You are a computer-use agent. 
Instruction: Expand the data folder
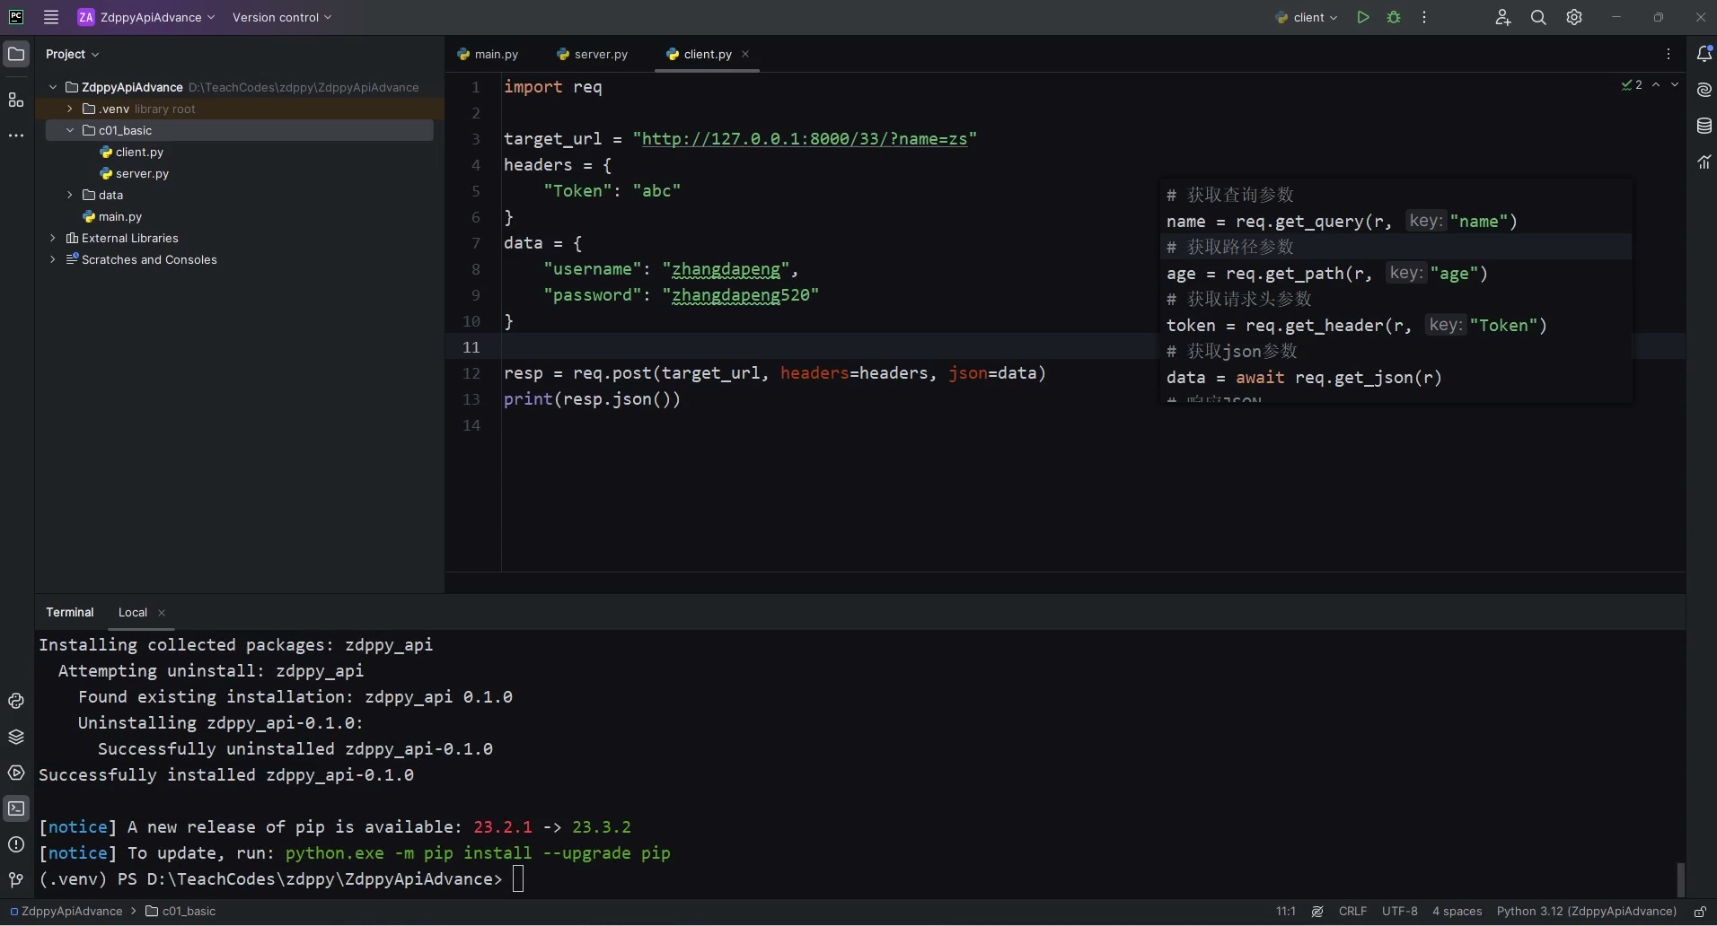[x=69, y=195]
